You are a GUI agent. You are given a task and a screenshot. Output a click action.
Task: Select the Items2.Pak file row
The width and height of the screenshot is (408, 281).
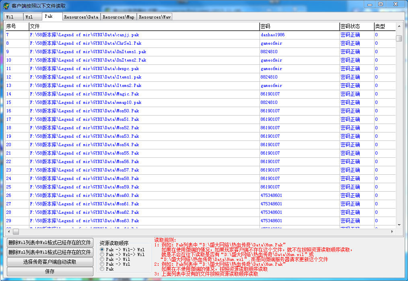click(x=200, y=85)
